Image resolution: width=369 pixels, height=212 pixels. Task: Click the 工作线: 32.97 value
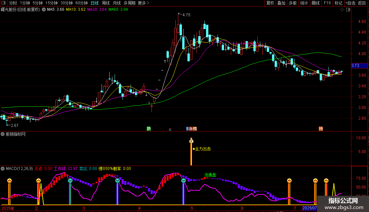pyautogui.click(x=66, y=169)
